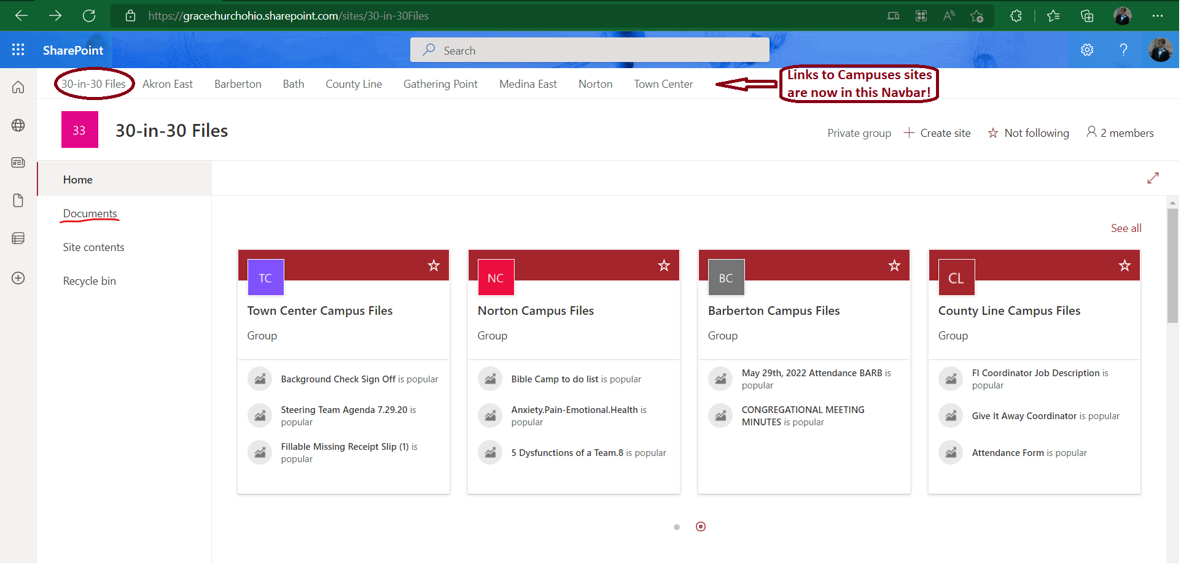Click the browser address bar URL
Image resolution: width=1181 pixels, height=564 pixels.
tap(289, 16)
